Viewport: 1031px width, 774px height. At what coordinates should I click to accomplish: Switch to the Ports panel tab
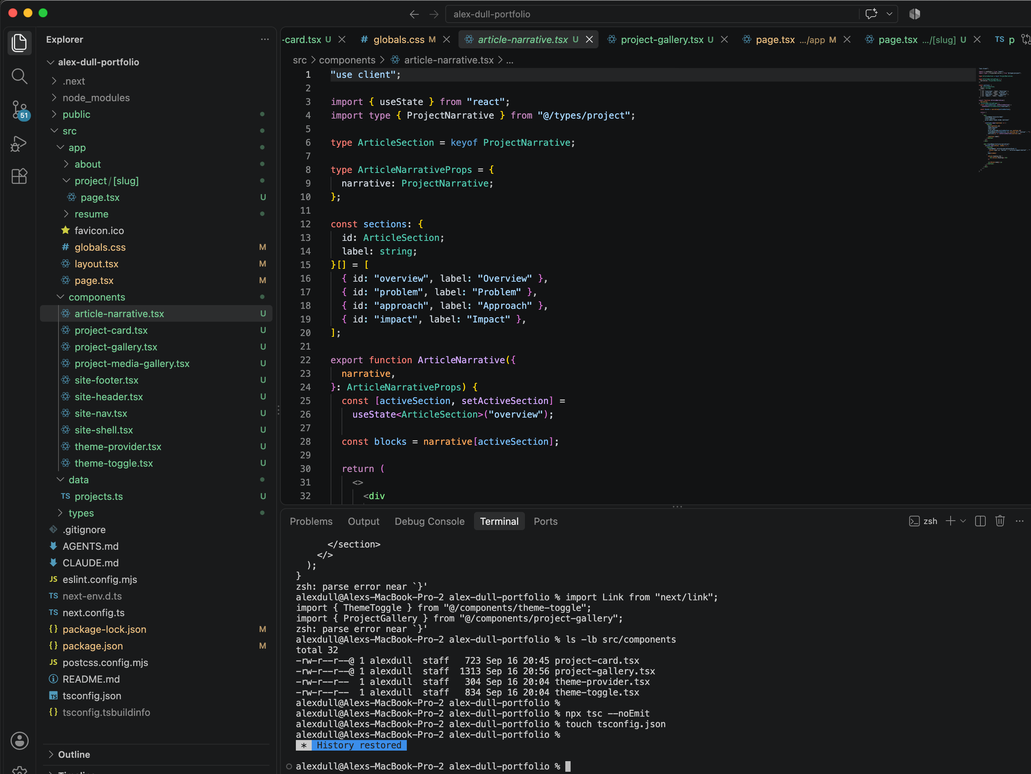(x=545, y=521)
